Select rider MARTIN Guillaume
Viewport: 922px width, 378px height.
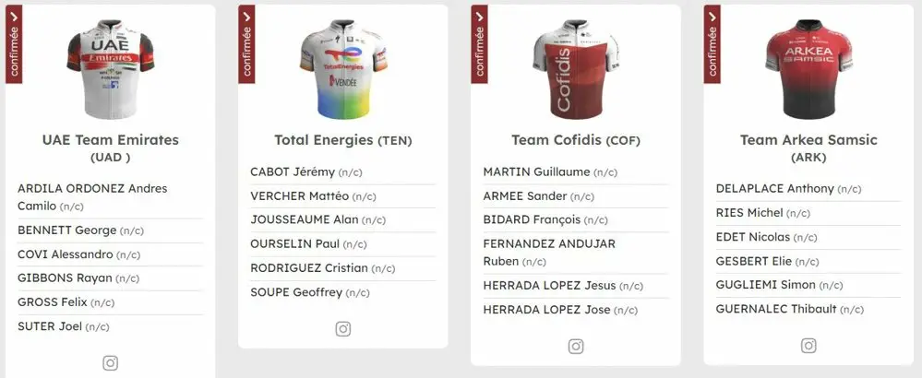(536, 171)
